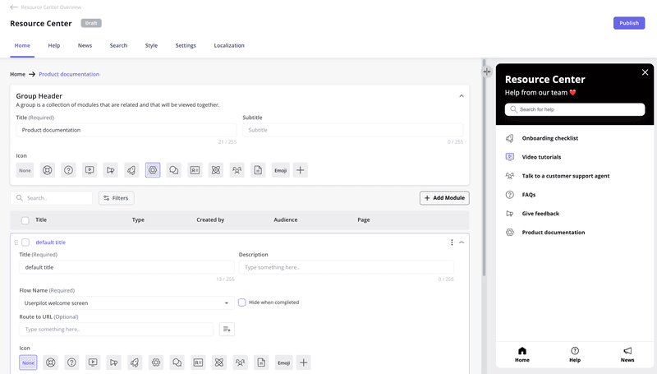
Task: Choose megaphone icon for default title module
Action: coord(114,362)
